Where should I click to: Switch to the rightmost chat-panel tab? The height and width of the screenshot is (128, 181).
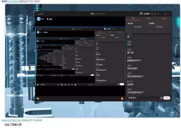point(164,19)
